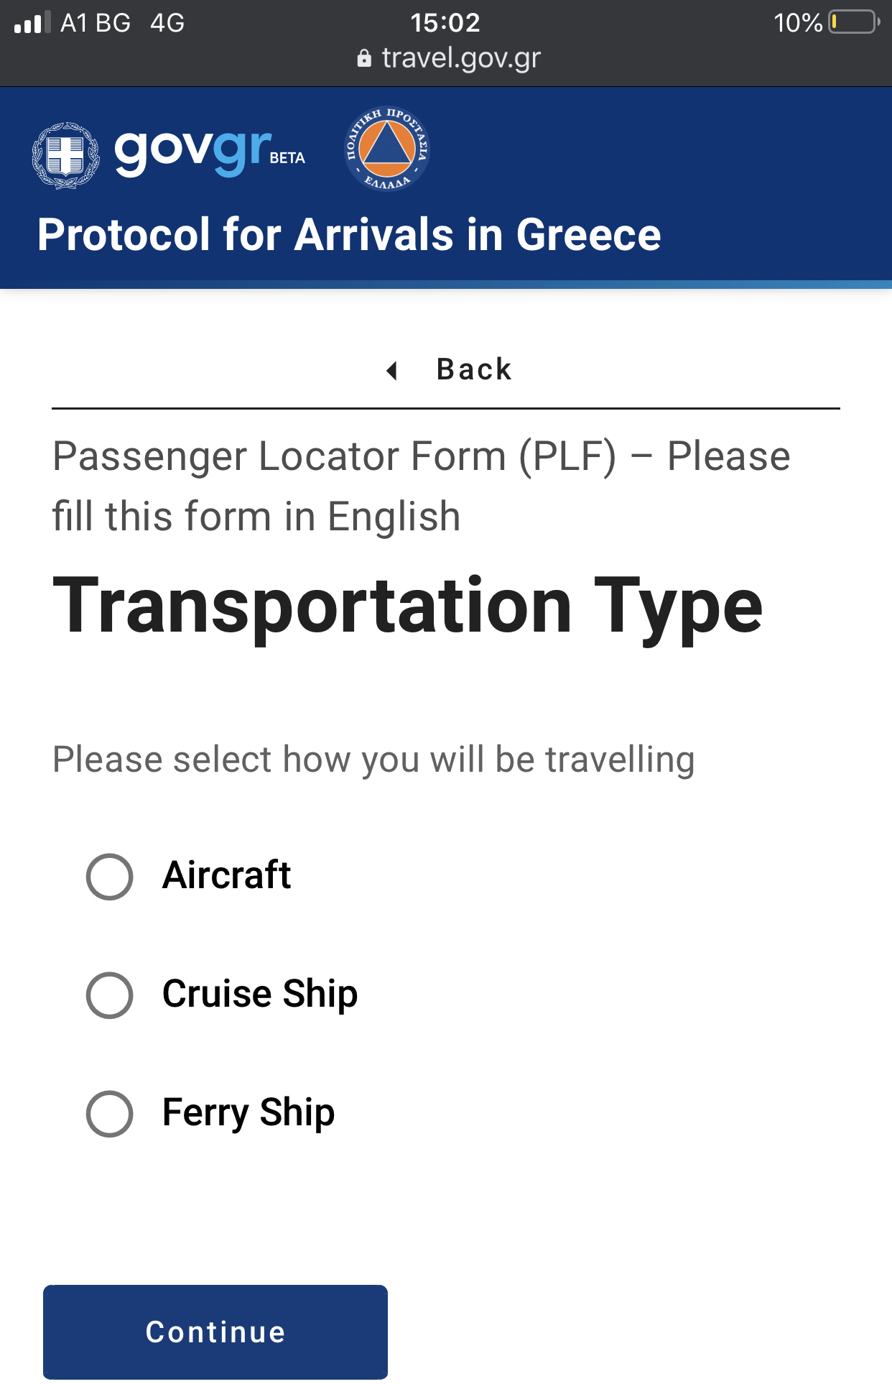Screen dimensions: 892x1384
Task: Tap the Greek coat of arms emblem
Action: pos(66,155)
